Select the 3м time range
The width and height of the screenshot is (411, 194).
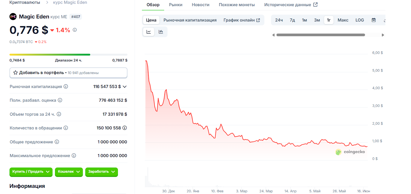pyautogui.click(x=317, y=20)
